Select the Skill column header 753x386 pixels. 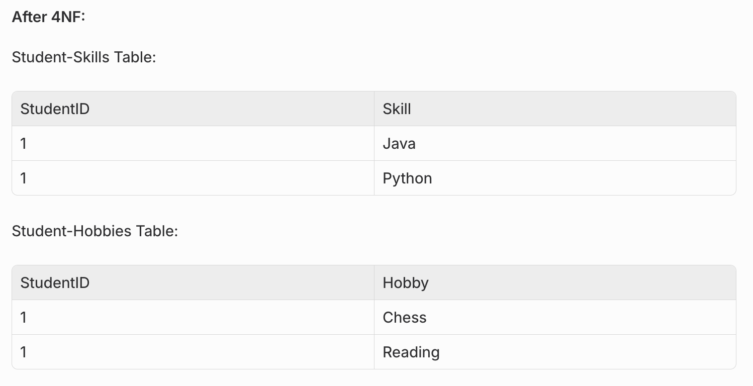coord(397,109)
